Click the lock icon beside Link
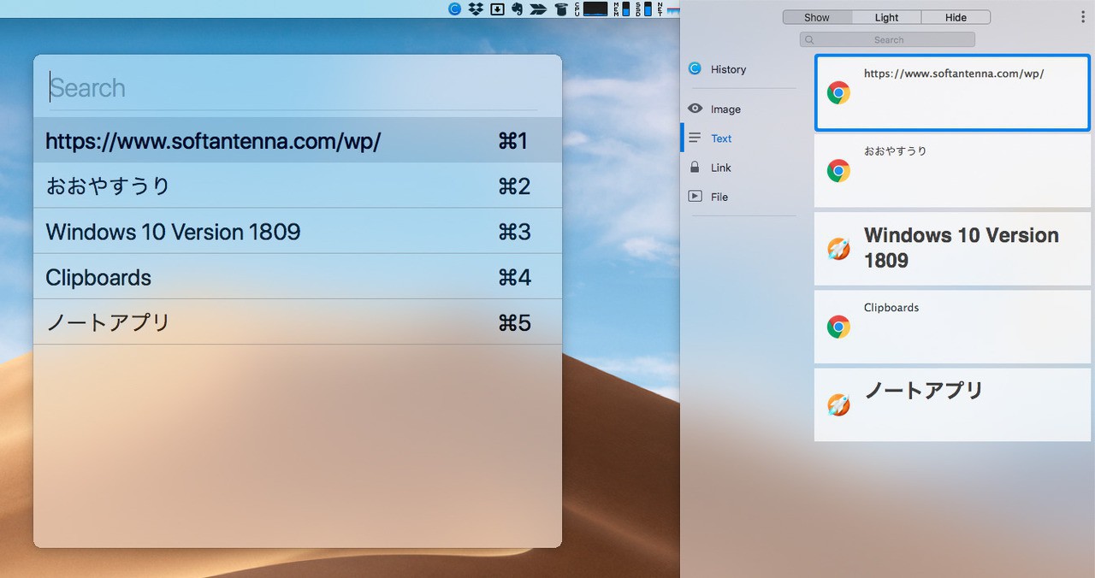1095x578 pixels. click(x=695, y=168)
